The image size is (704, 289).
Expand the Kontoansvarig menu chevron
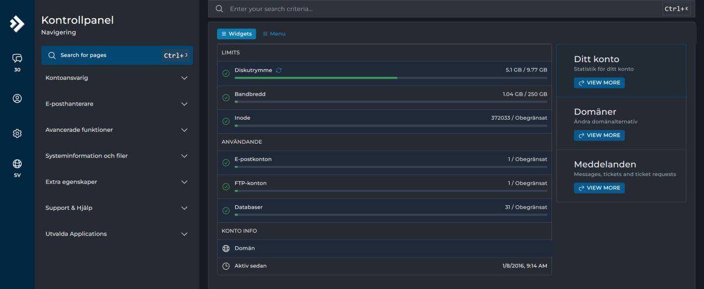[184, 78]
